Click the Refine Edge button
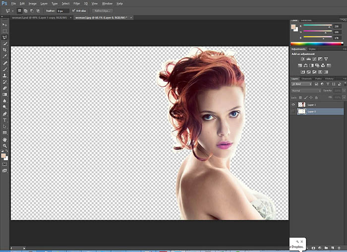Viewport: 347px width, 252px height. tap(102, 10)
